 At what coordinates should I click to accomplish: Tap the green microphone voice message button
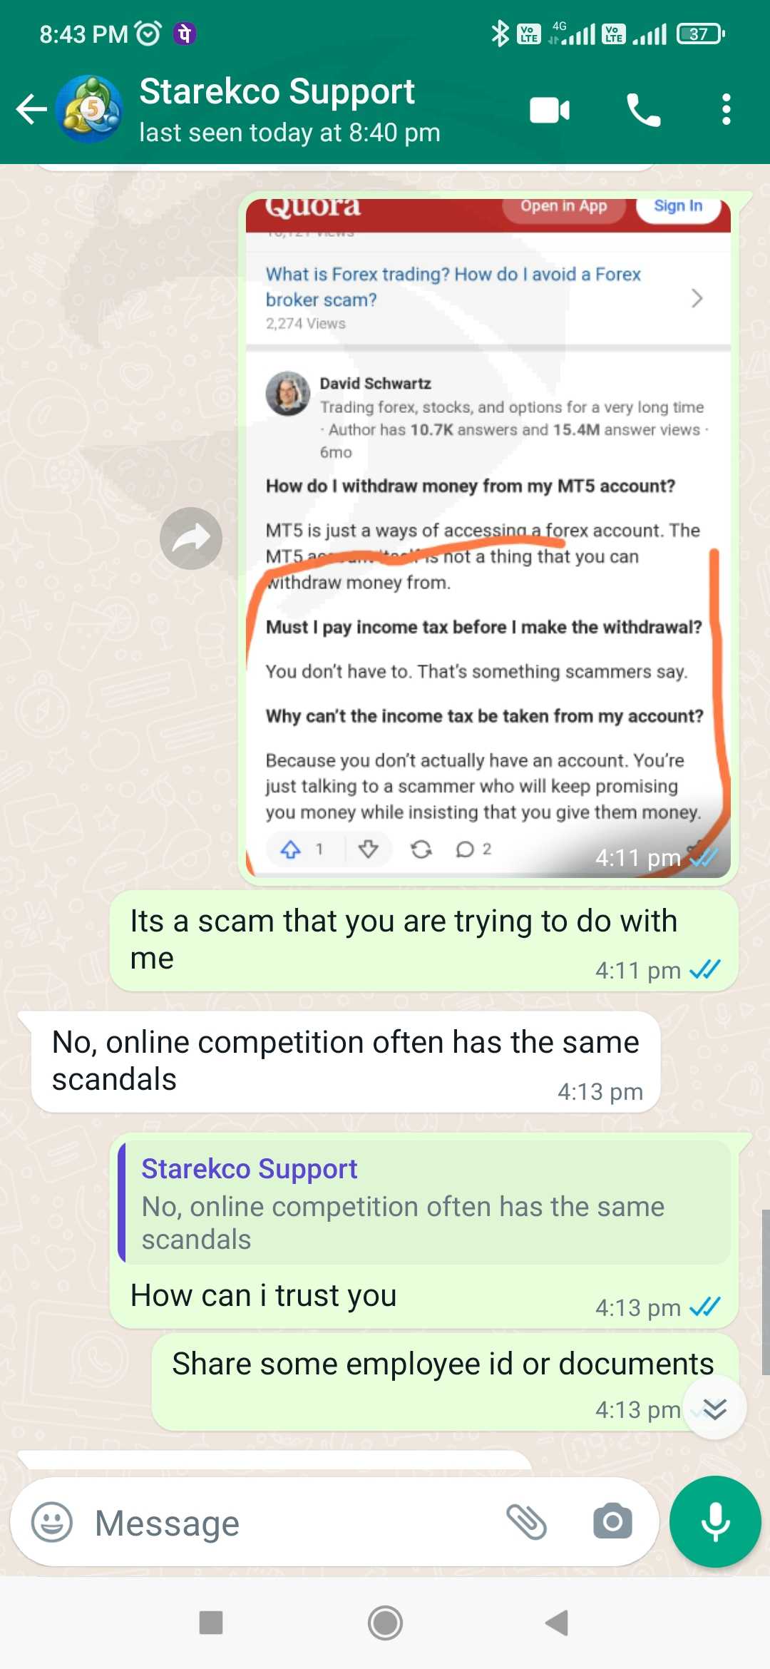pyautogui.click(x=715, y=1521)
